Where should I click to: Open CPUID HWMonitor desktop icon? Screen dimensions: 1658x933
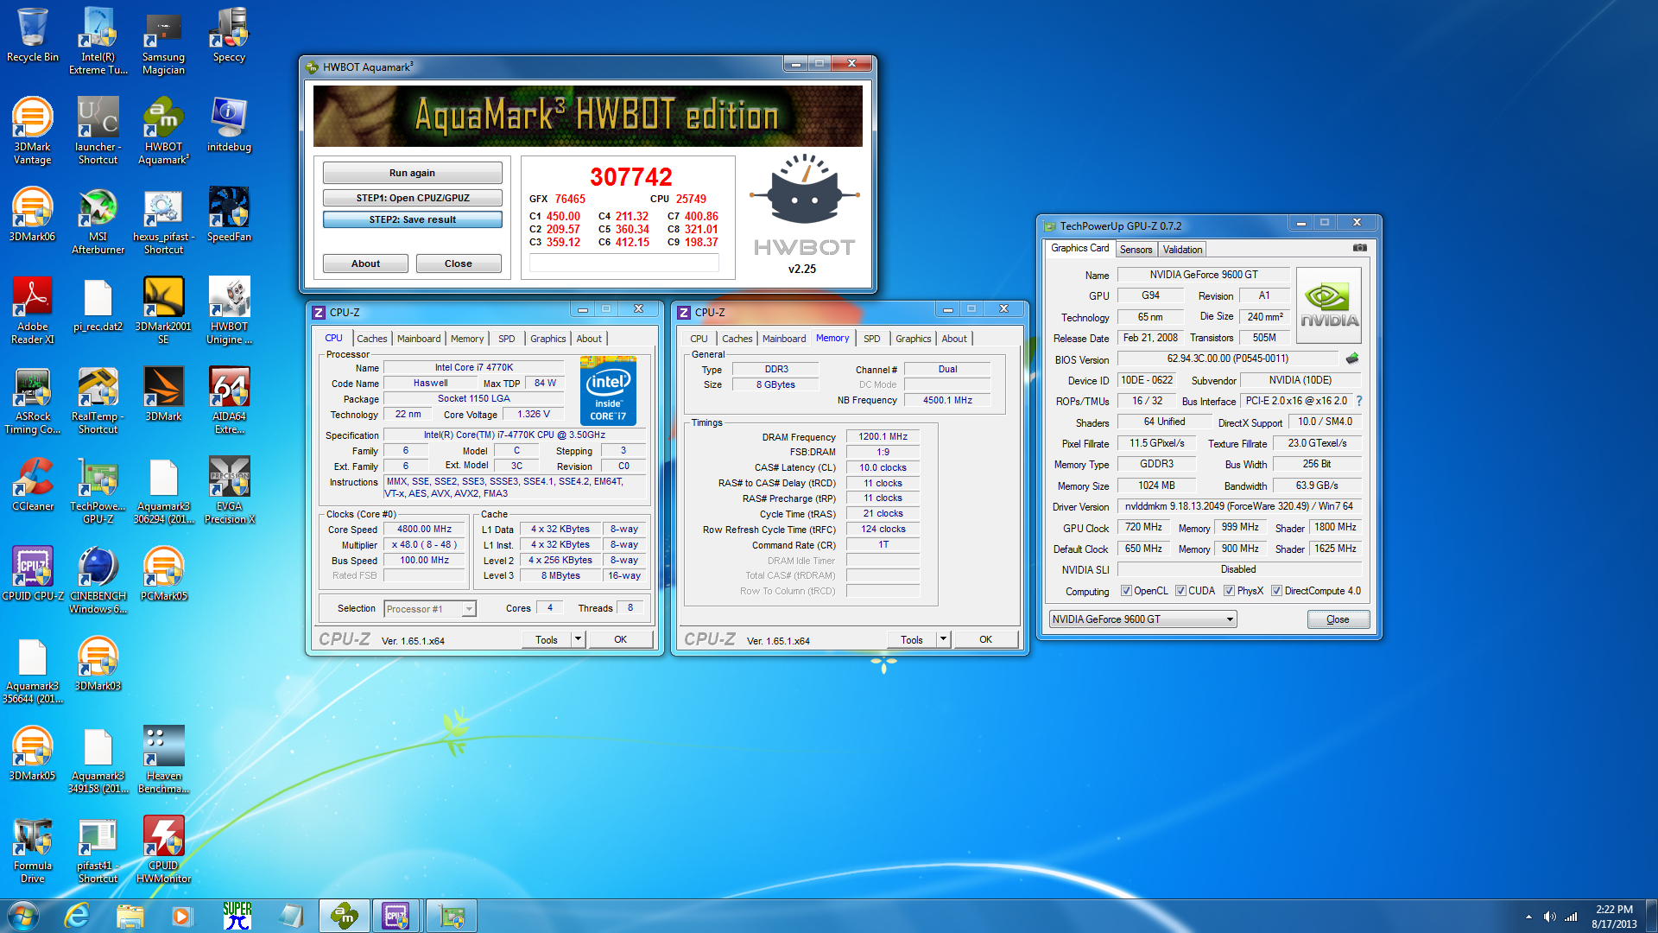164,849
